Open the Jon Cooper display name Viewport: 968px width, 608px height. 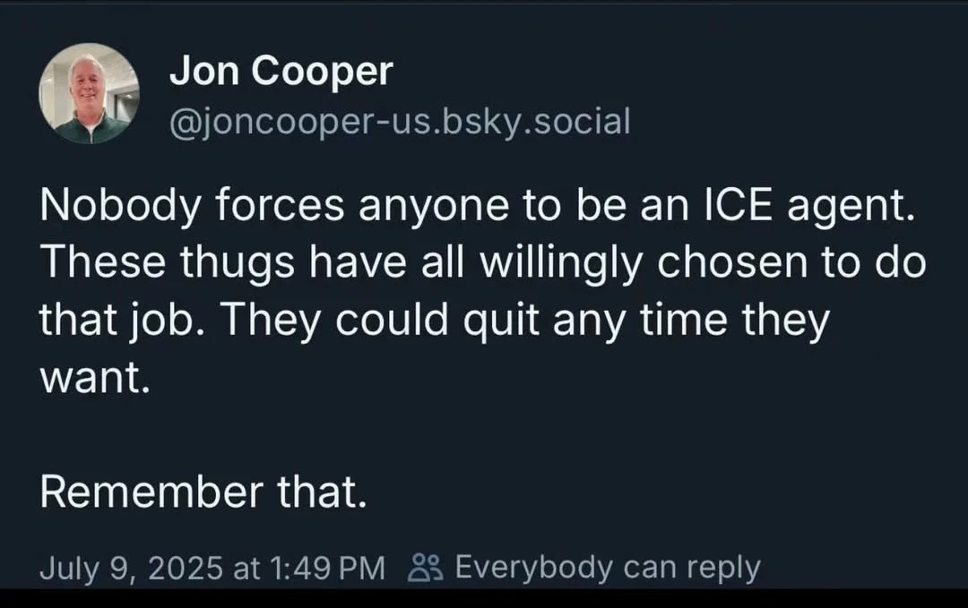pos(281,72)
